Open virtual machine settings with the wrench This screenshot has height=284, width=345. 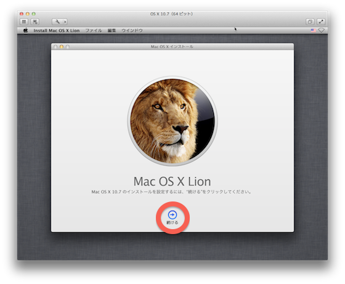(57, 22)
